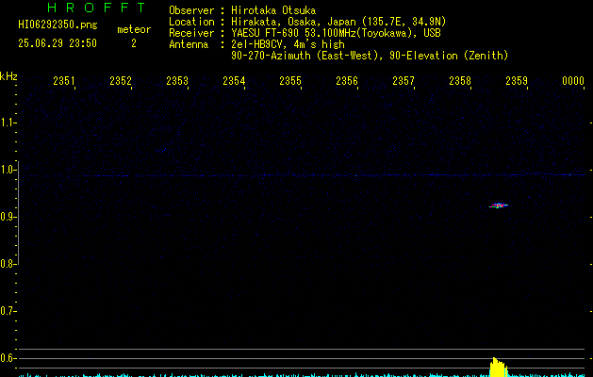Click the 0.8 frequency axis label

8,264
